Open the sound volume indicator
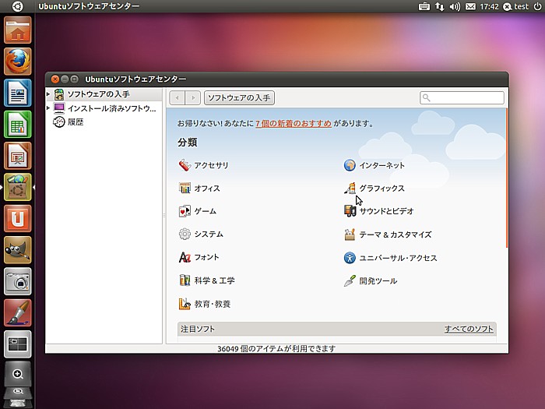545x409 pixels. pos(455,6)
